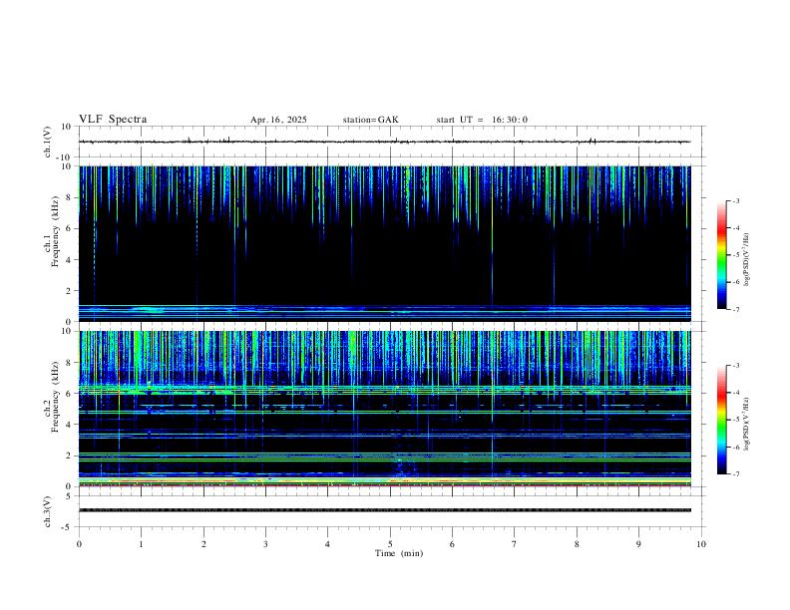Click the "ch.1(V)" waveform axis label

coord(48,142)
